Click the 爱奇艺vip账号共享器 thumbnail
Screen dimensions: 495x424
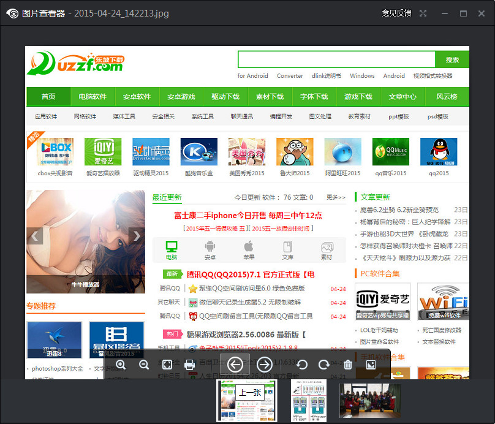tap(383, 301)
